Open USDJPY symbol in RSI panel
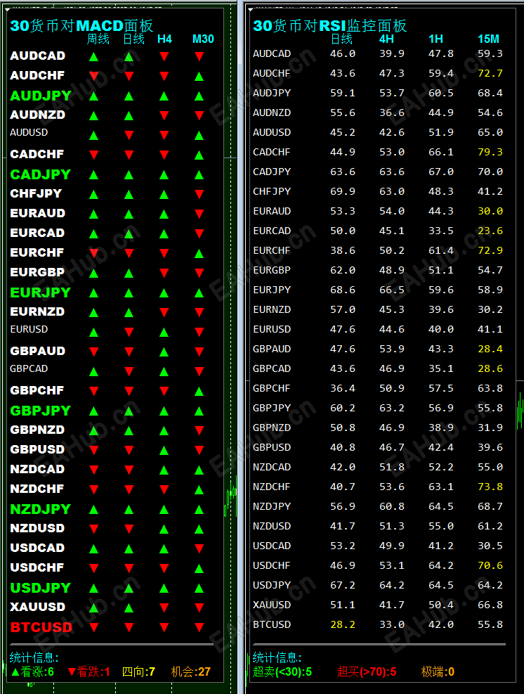The image size is (524, 694). pyautogui.click(x=272, y=585)
